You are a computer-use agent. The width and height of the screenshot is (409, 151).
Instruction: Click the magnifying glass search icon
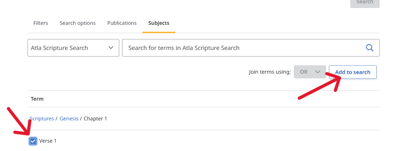(x=370, y=48)
